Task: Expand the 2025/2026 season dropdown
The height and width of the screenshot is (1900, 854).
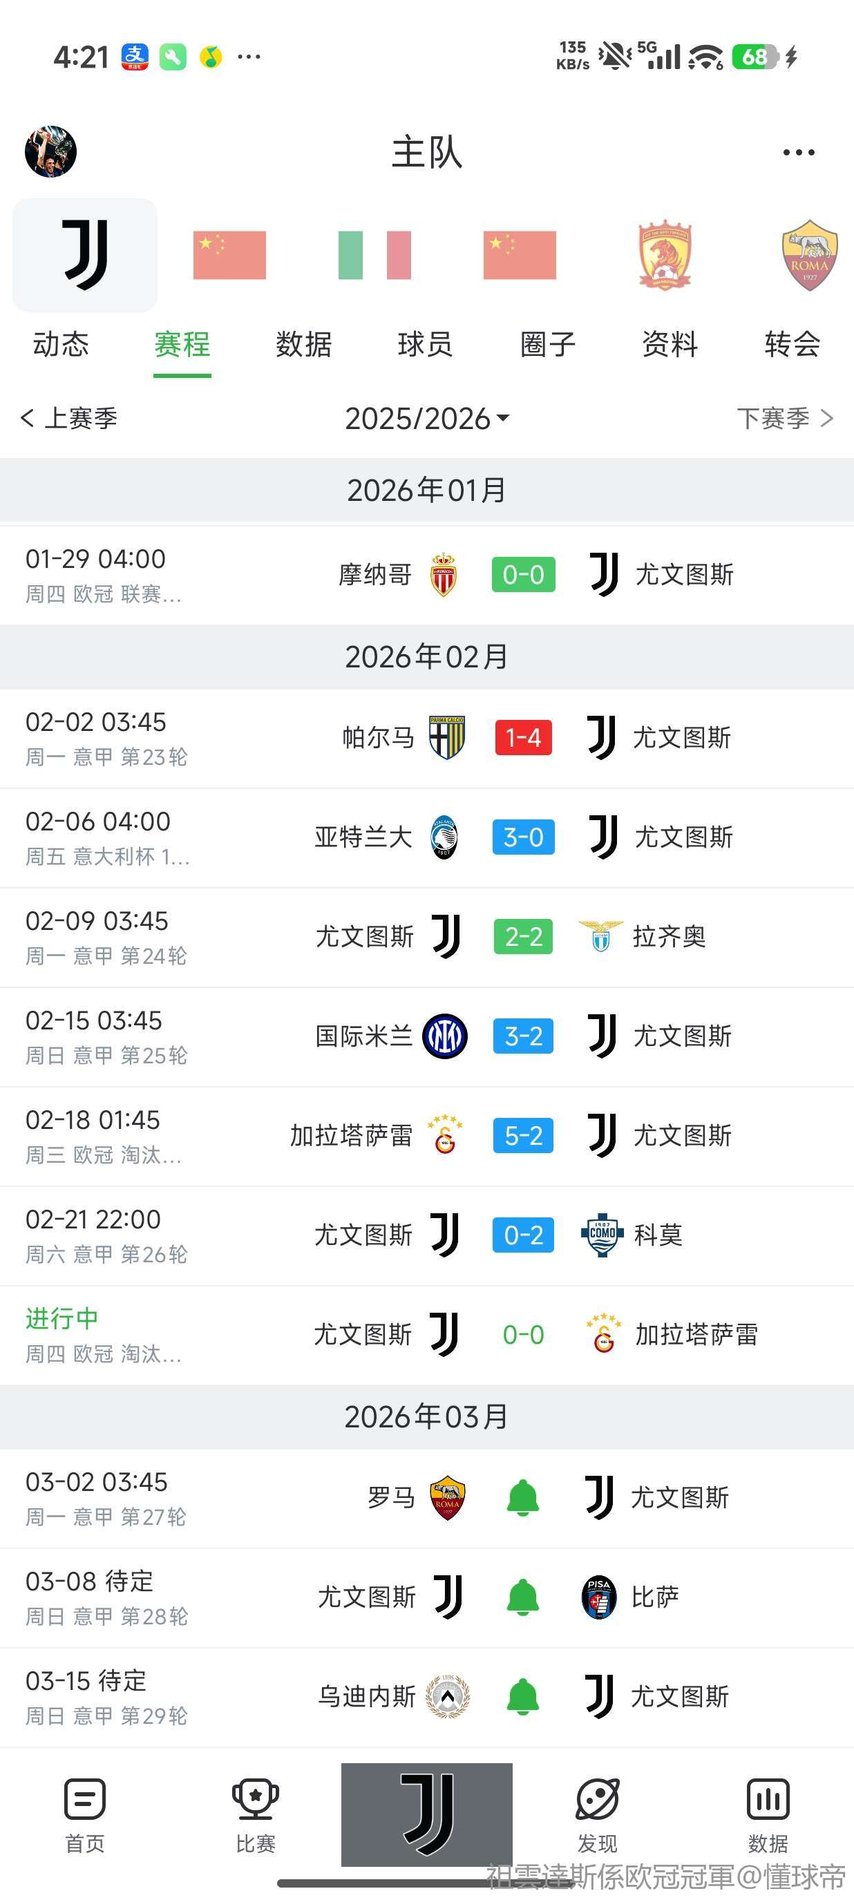Action: point(427,419)
